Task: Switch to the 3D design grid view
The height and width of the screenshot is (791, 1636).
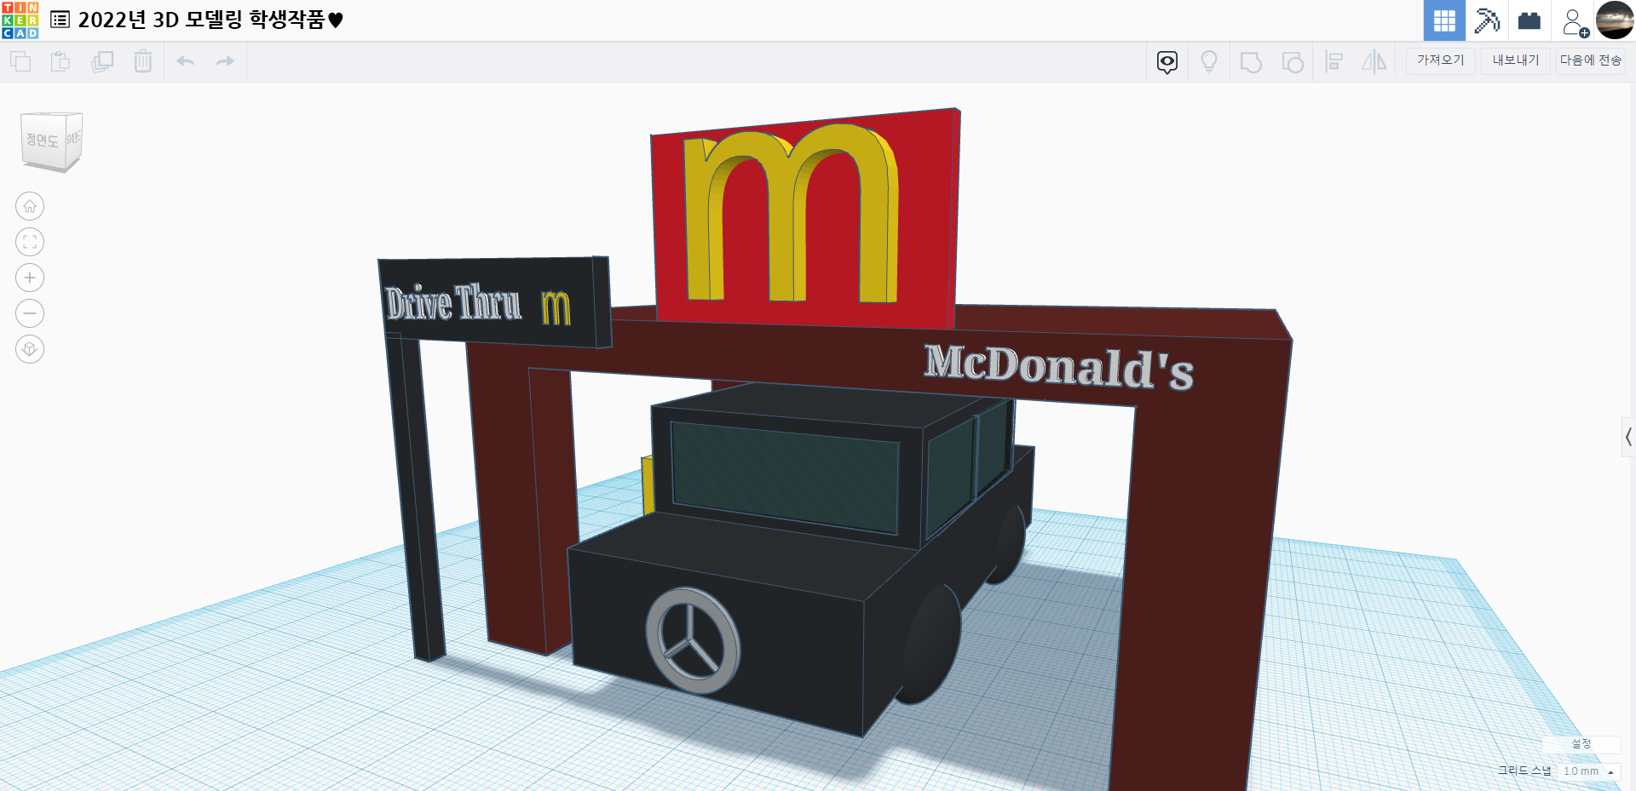Action: [x=1444, y=20]
